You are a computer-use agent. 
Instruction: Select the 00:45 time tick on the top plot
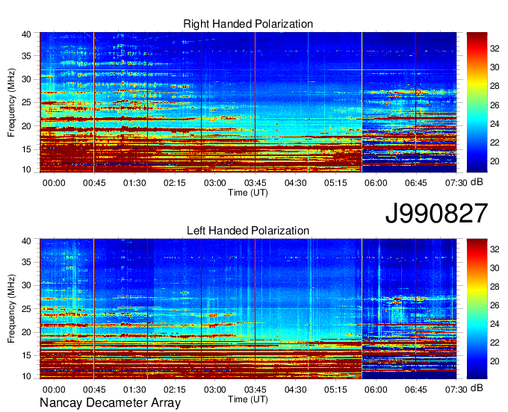pyautogui.click(x=94, y=183)
